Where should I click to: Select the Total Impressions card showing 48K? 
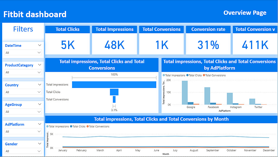pyautogui.click(x=114, y=40)
